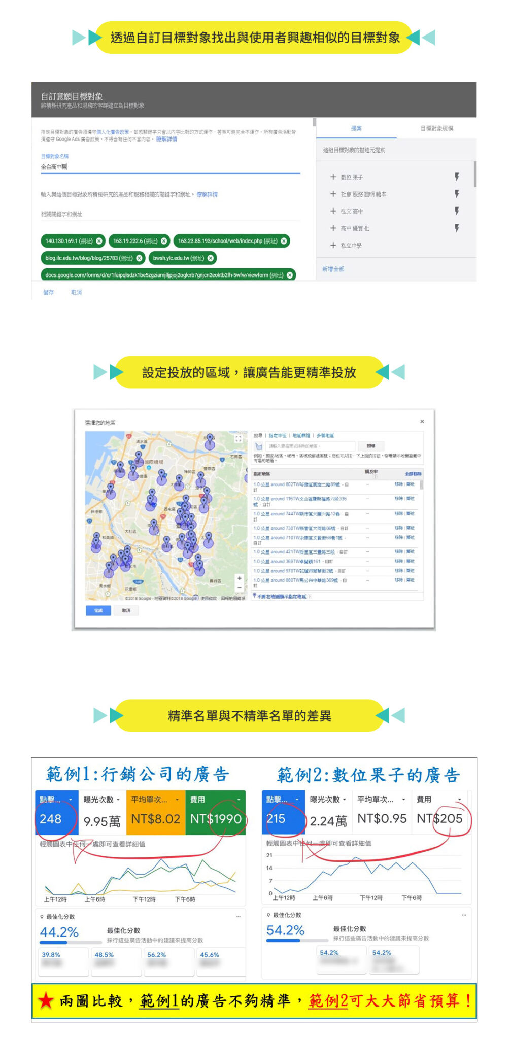
Task: Click the 新增全部 link
Action: pos(333,269)
